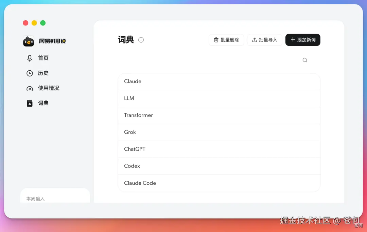Click the 网易叭哥说 bird logo
The height and width of the screenshot is (232, 367).
coord(29,41)
